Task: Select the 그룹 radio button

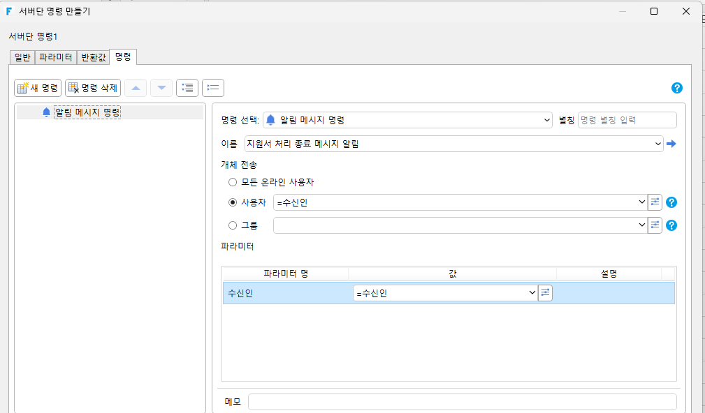Action: 233,225
